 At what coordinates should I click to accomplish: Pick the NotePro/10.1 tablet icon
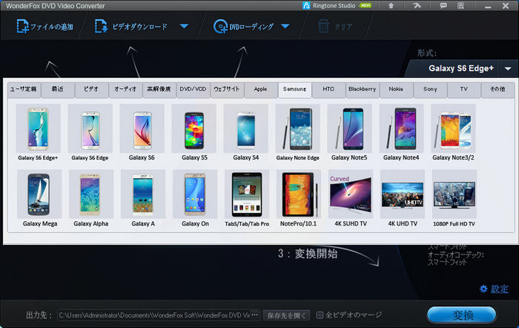tap(299, 194)
